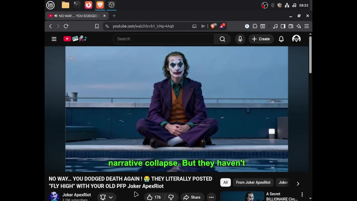Select the Joker filter chip
This screenshot has height=201, width=357.
click(283, 183)
